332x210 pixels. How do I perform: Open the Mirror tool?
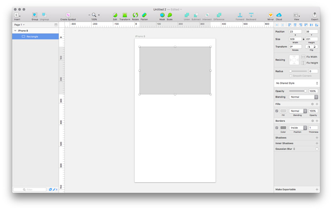[x=270, y=15]
